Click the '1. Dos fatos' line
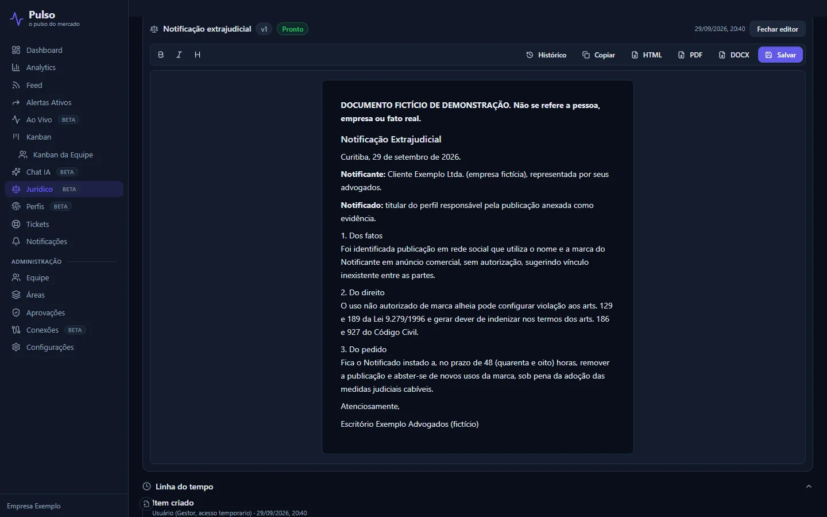827x517 pixels. coord(362,236)
